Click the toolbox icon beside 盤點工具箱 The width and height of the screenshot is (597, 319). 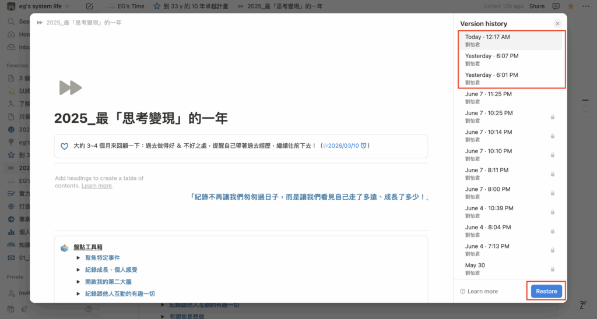pyautogui.click(x=65, y=247)
